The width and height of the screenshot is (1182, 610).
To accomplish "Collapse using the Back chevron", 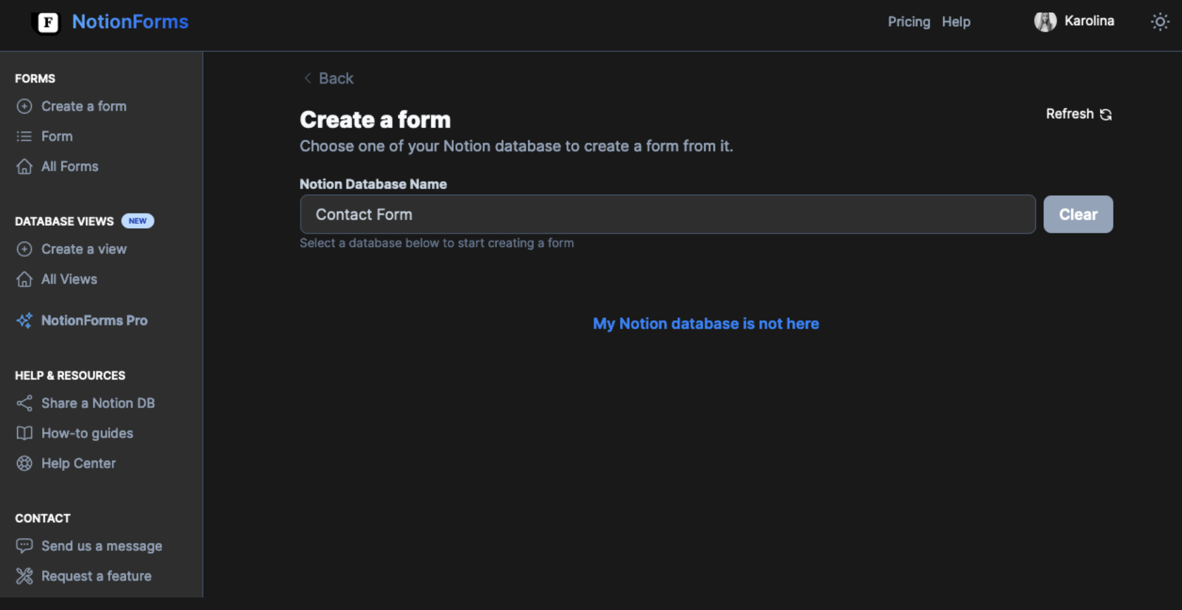I will point(308,78).
